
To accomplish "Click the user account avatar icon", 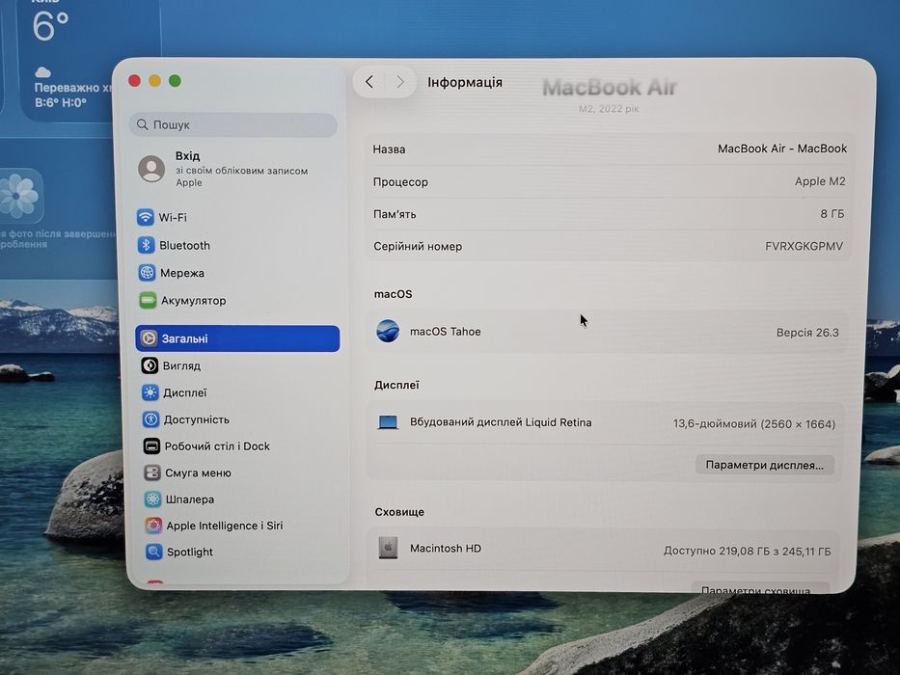I will (151, 169).
